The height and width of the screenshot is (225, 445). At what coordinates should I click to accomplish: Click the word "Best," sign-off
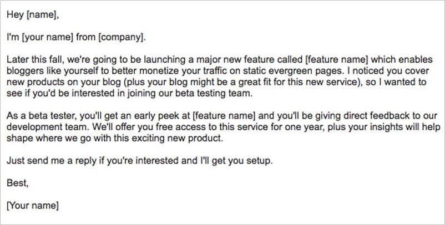click(x=18, y=183)
